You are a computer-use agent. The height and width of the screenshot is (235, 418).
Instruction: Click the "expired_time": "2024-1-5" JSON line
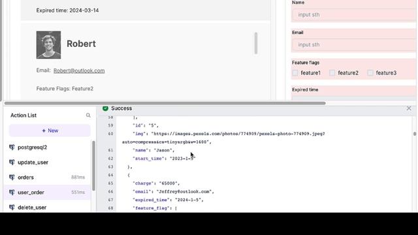click(x=169, y=200)
